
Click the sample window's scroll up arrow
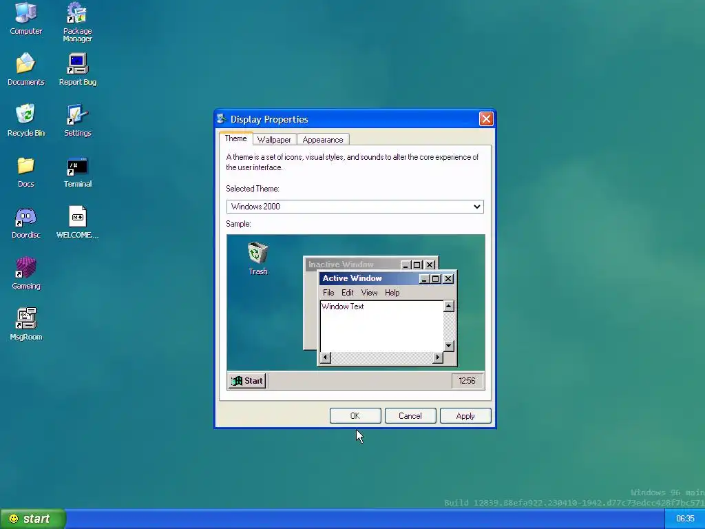(x=449, y=307)
